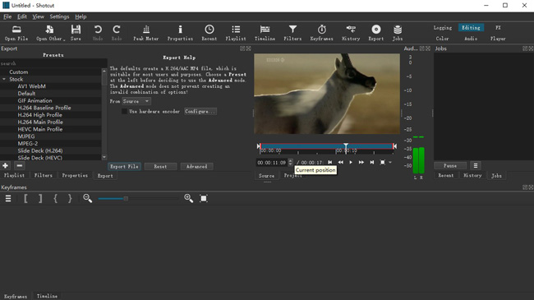Open the Properties panel from toolbar
Image resolution: width=534 pixels, height=300 pixels.
(180, 33)
